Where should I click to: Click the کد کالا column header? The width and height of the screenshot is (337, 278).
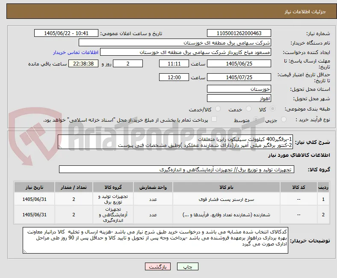tap(299, 187)
